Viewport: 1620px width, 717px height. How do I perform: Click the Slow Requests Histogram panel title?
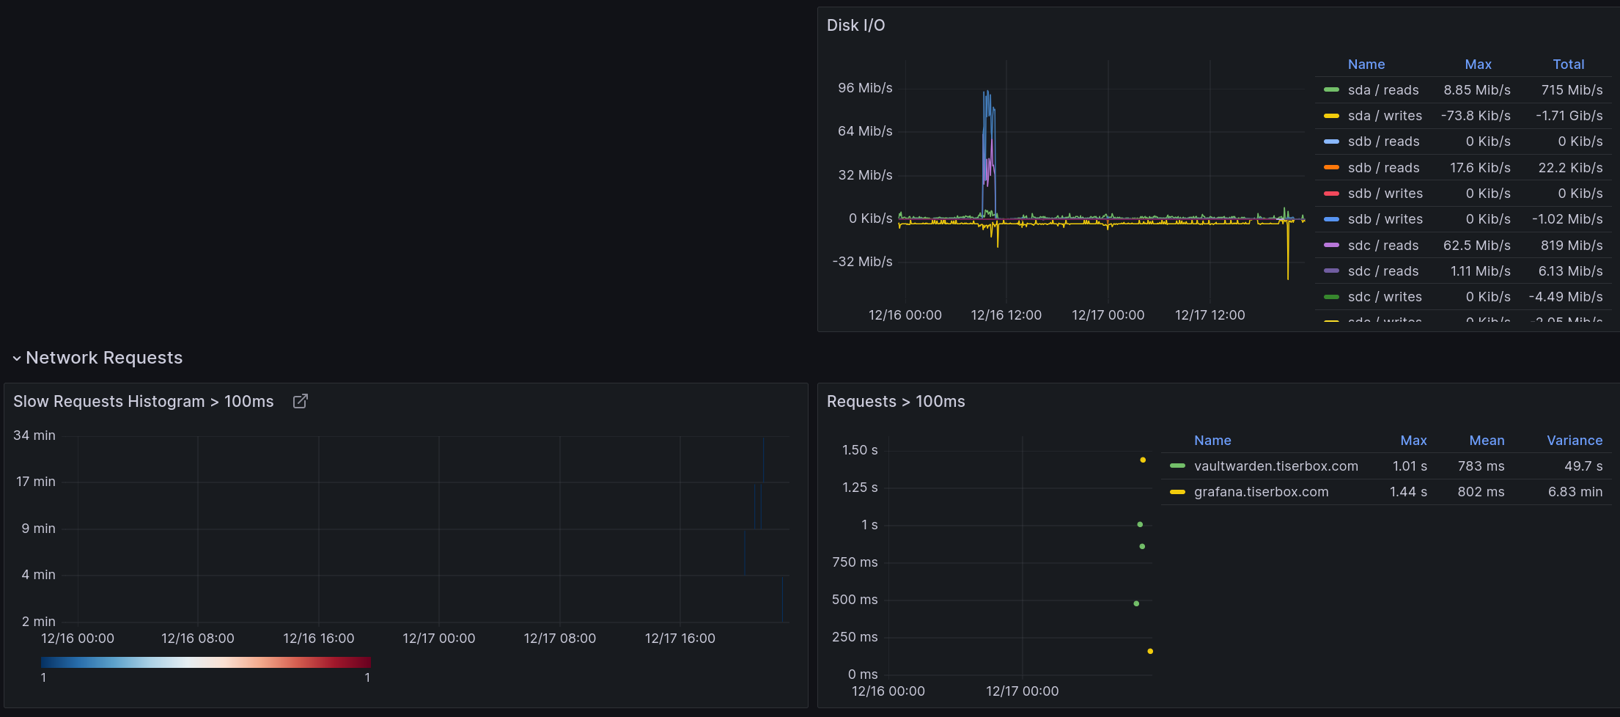click(144, 401)
